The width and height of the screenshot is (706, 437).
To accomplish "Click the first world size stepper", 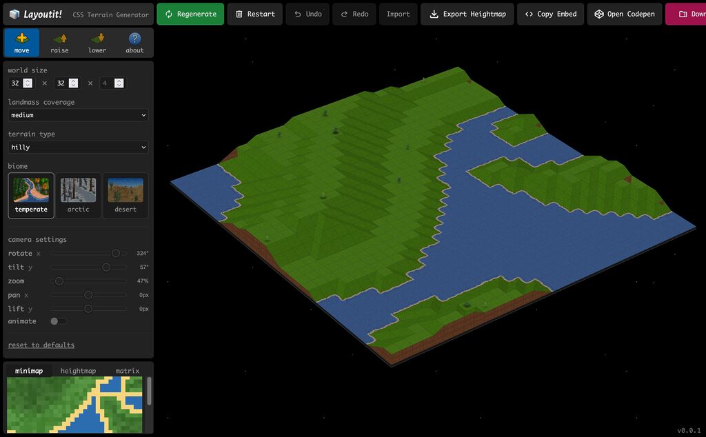I will pos(28,83).
